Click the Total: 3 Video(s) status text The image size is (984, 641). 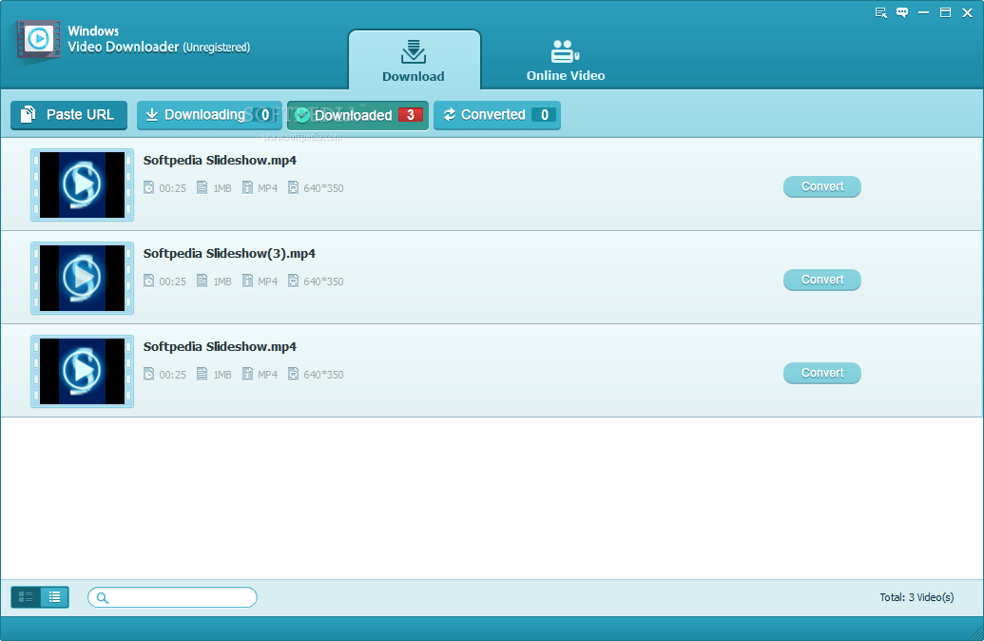pos(916,597)
